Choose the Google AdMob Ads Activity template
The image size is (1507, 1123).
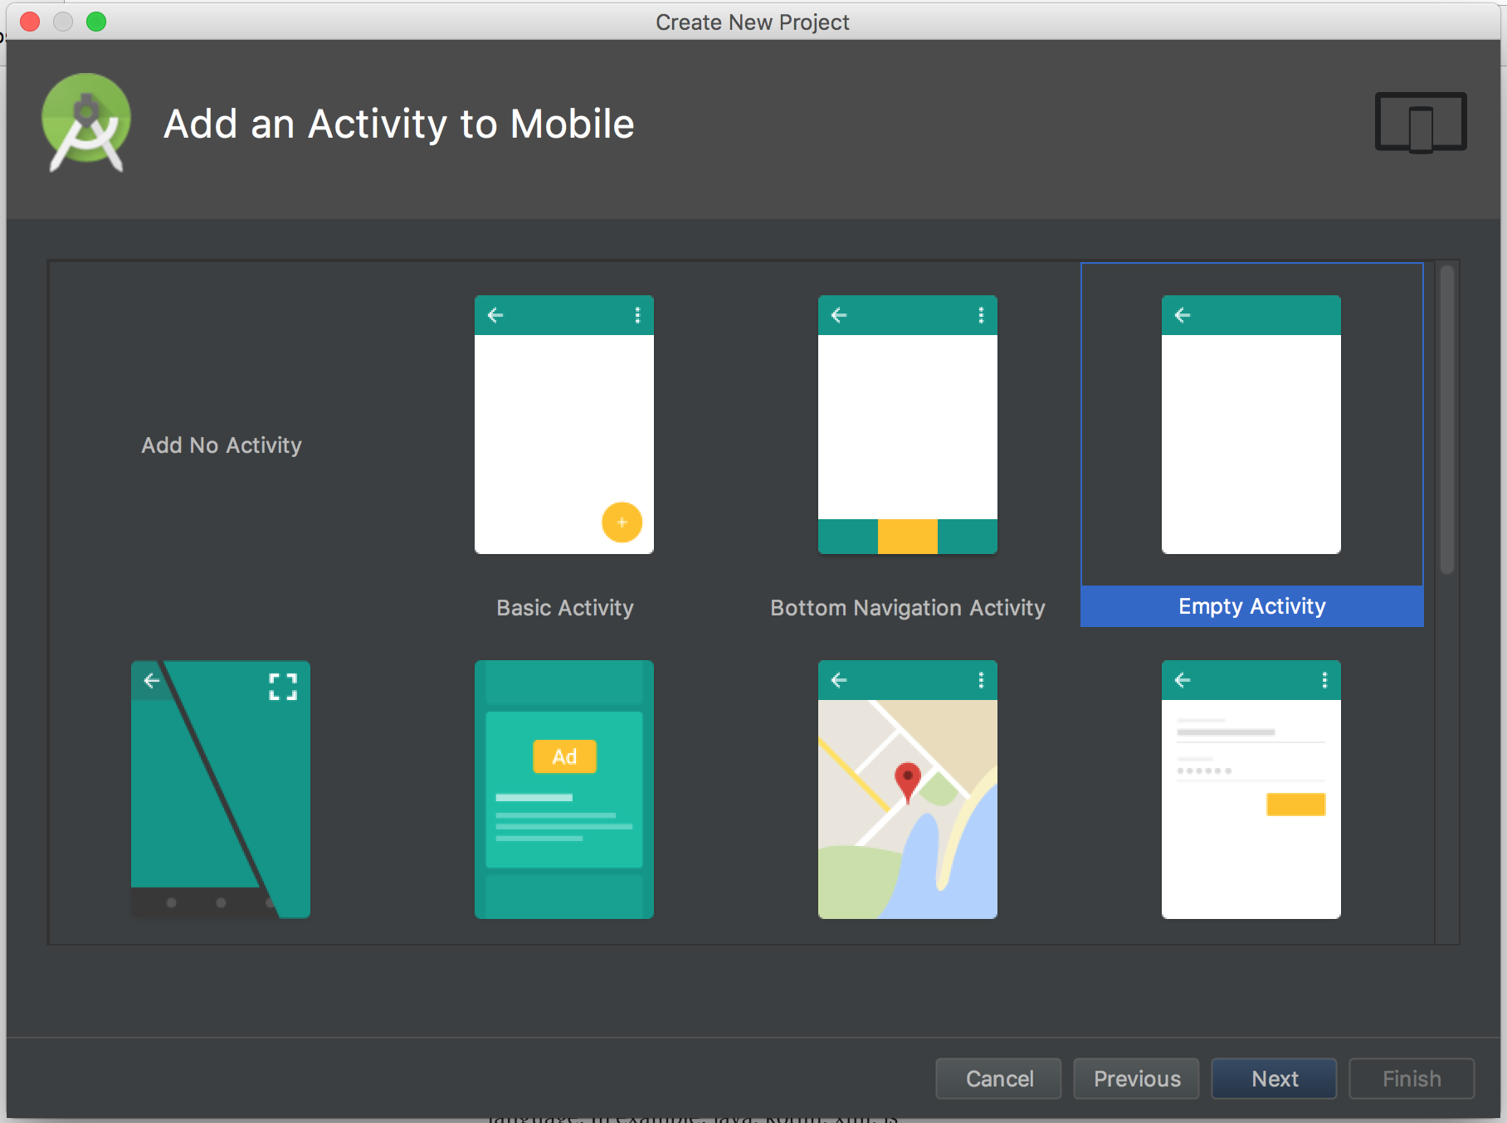563,788
